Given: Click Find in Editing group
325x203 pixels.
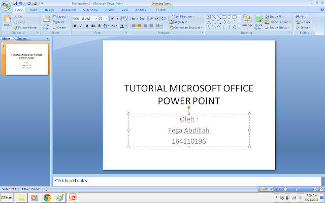Looking at the screenshot, I should point(301,16).
